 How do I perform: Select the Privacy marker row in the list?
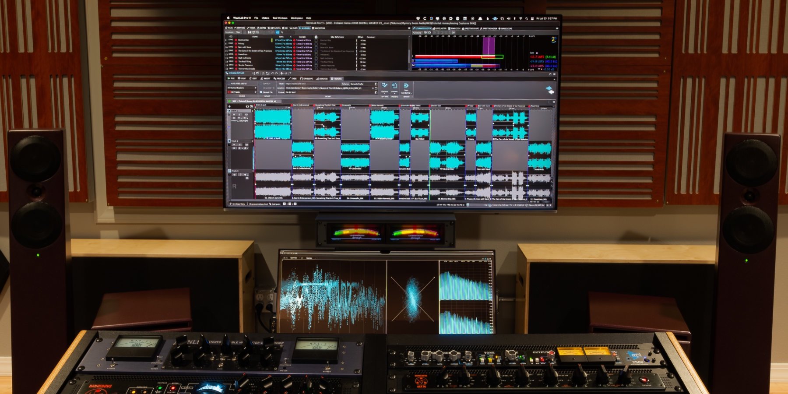241,44
